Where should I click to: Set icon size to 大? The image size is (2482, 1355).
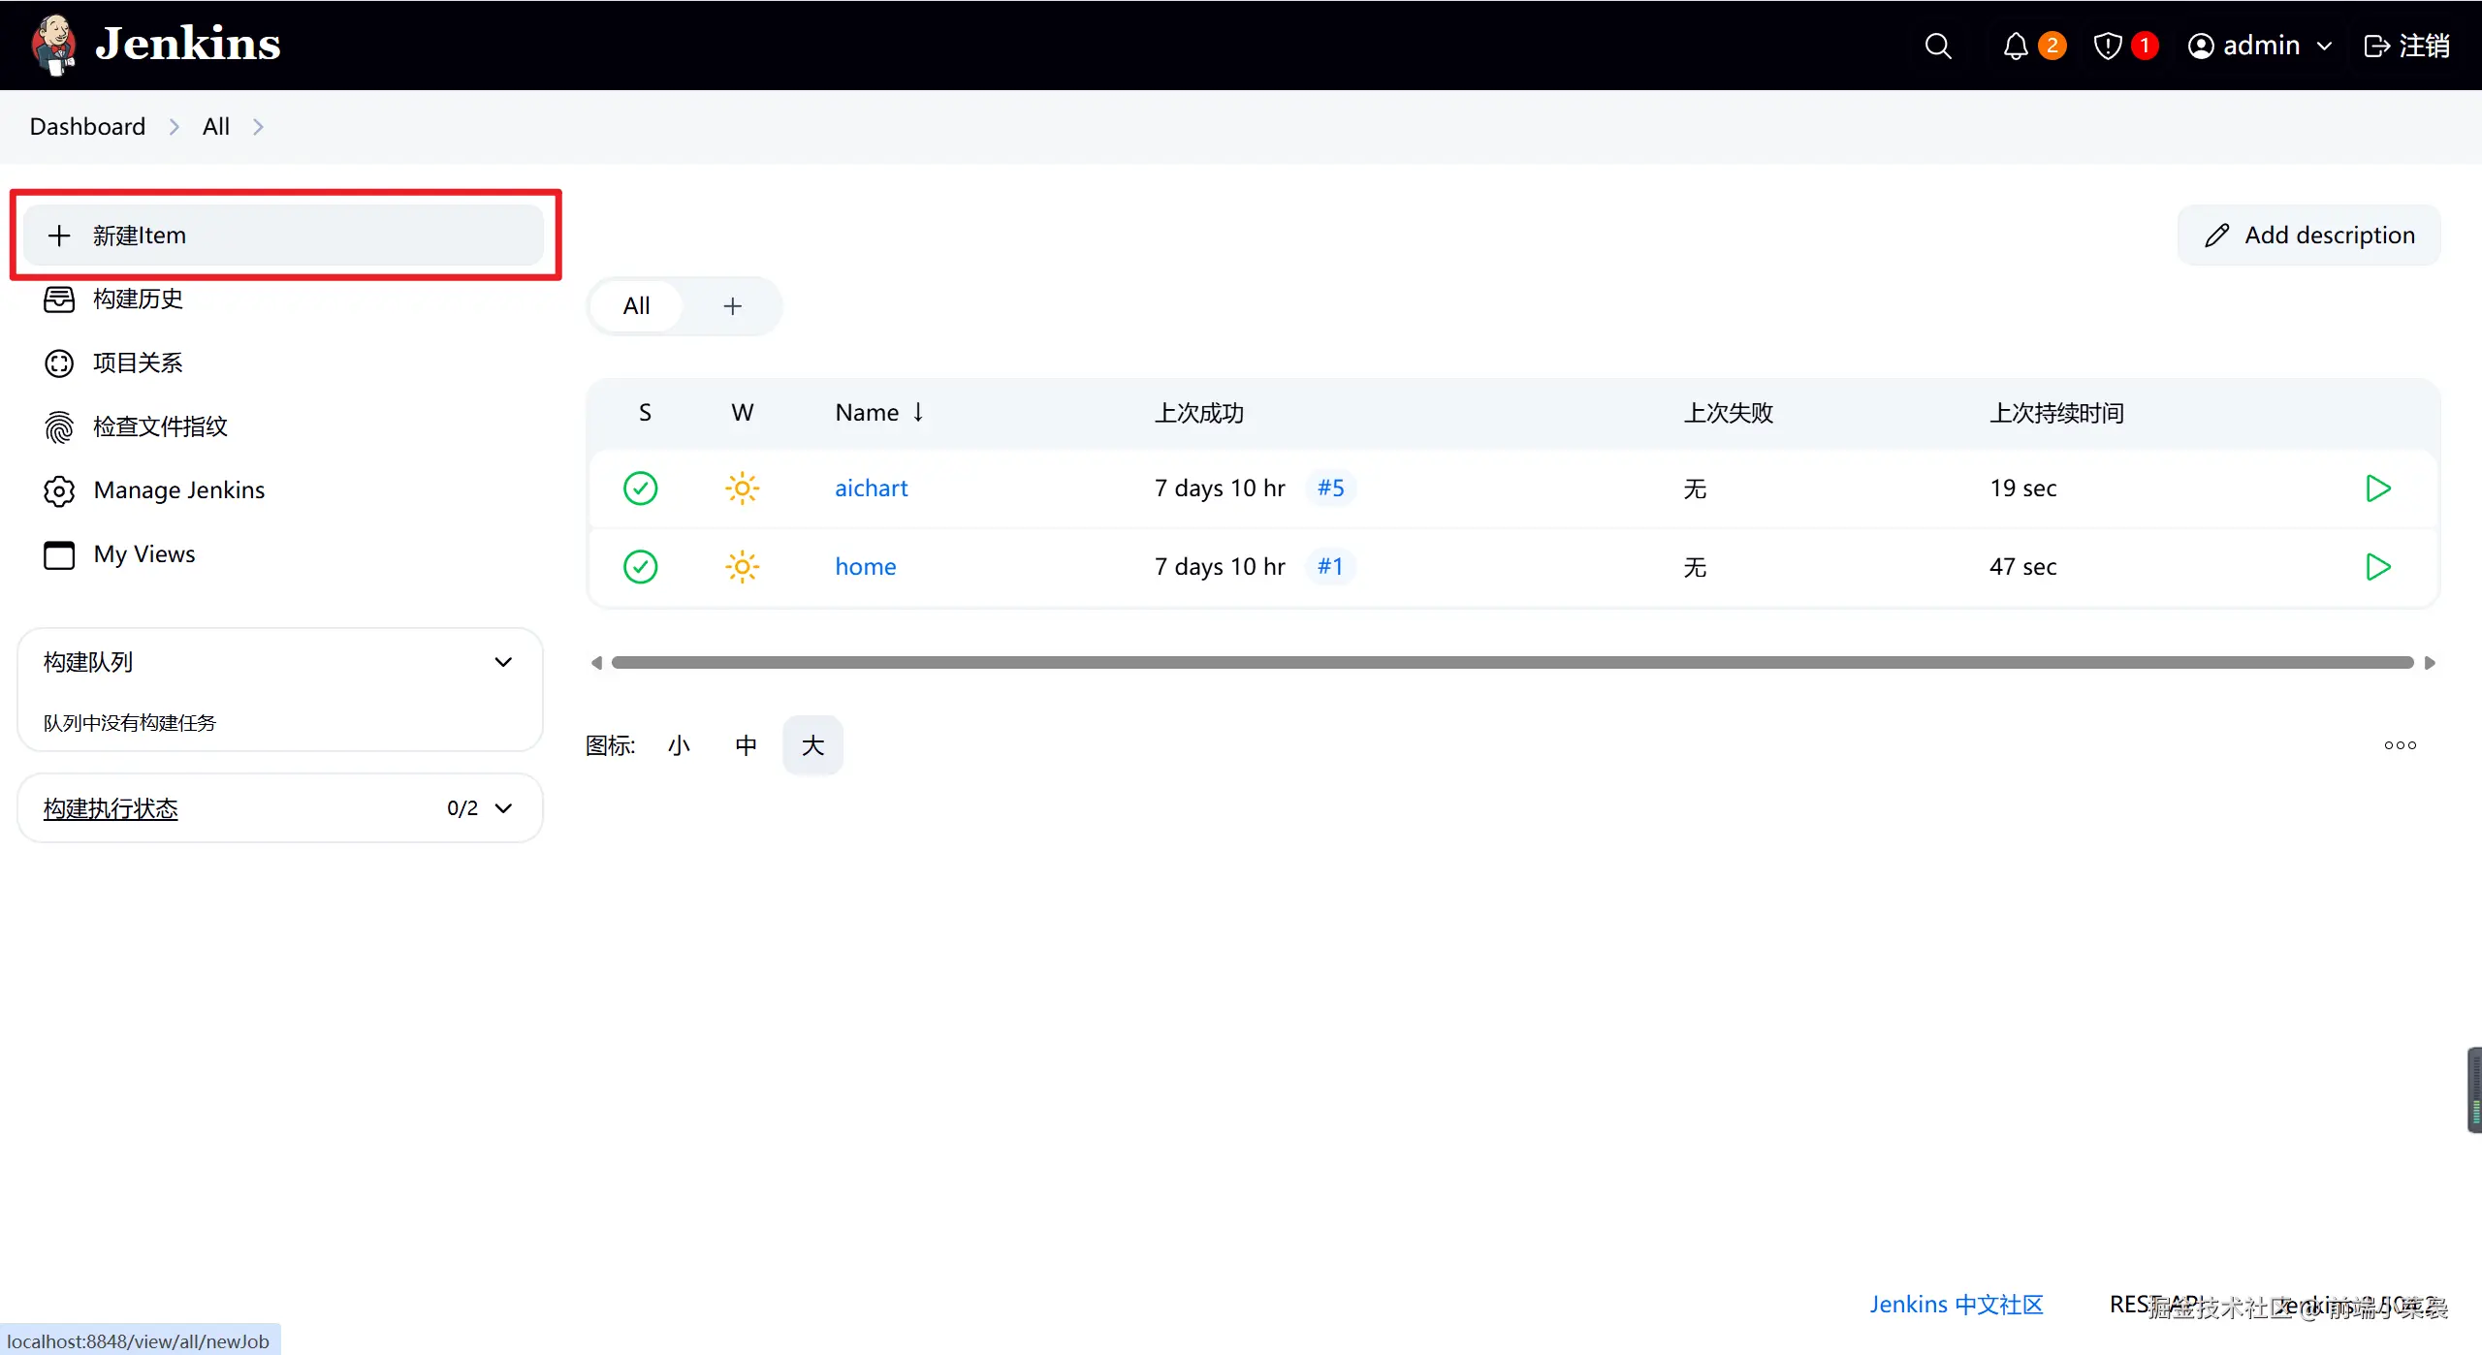tap(812, 745)
